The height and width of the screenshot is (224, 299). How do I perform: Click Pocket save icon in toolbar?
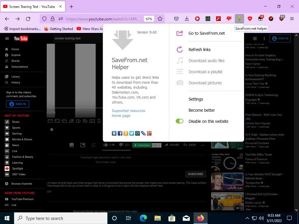pyautogui.click(x=176, y=19)
